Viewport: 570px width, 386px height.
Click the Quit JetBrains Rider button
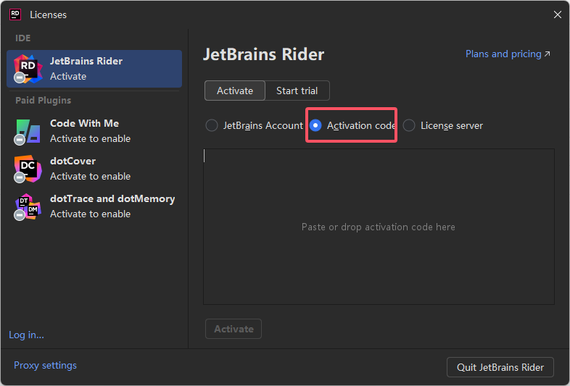click(x=500, y=367)
